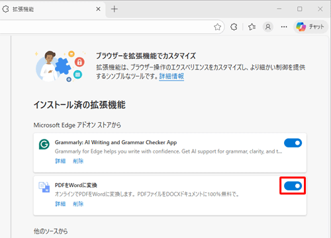
Task: Click the ブラウザーを拡張機能でカスタマイズ heading
Action: 146,56
